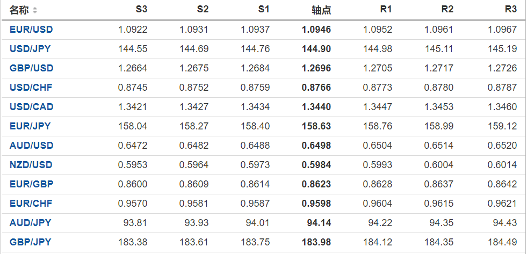This screenshot has height=254, width=527.
Task: Open the EUR/JPY pair link
Action: click(x=30, y=126)
